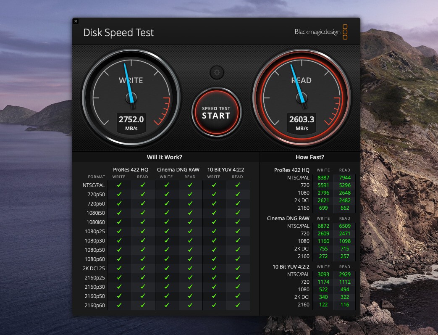Image resolution: width=438 pixels, height=335 pixels.
Task: Click 2160p60 ProRes 422 HQ read checkmark
Action: [x=143, y=305]
